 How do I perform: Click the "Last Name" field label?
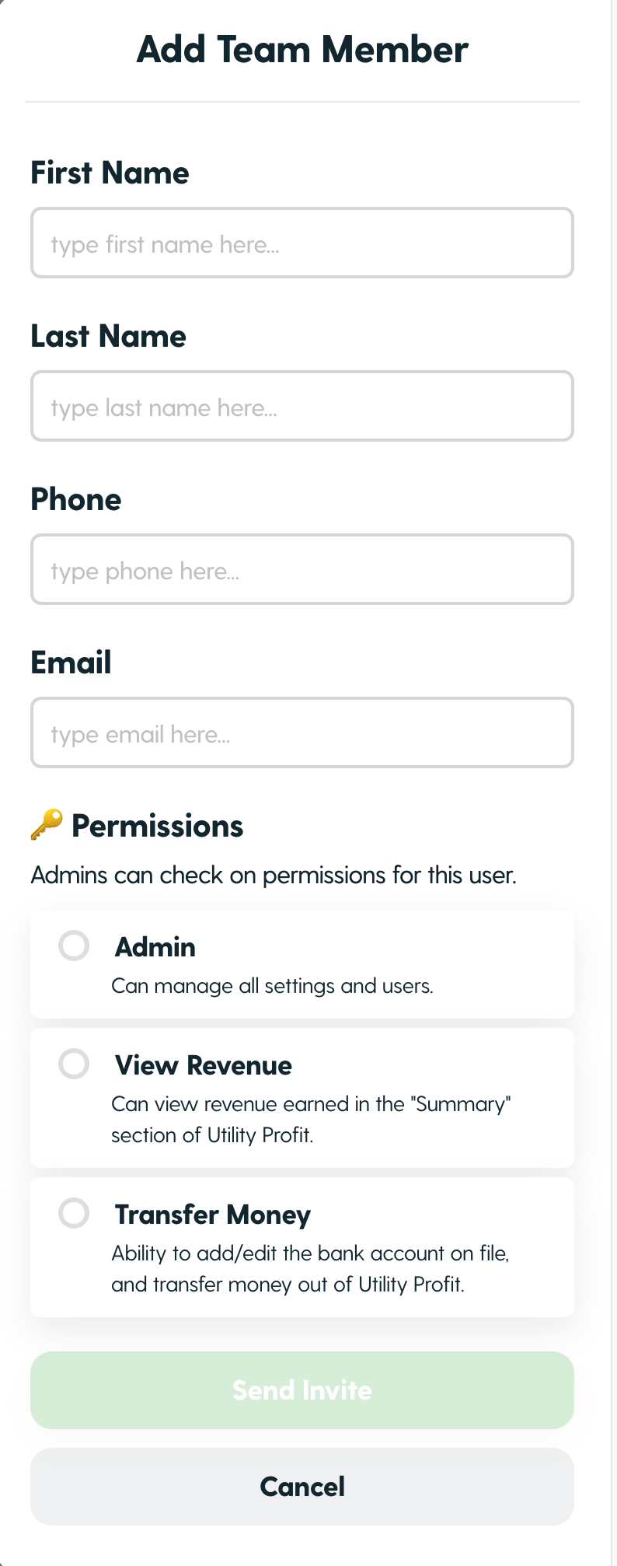(x=108, y=336)
